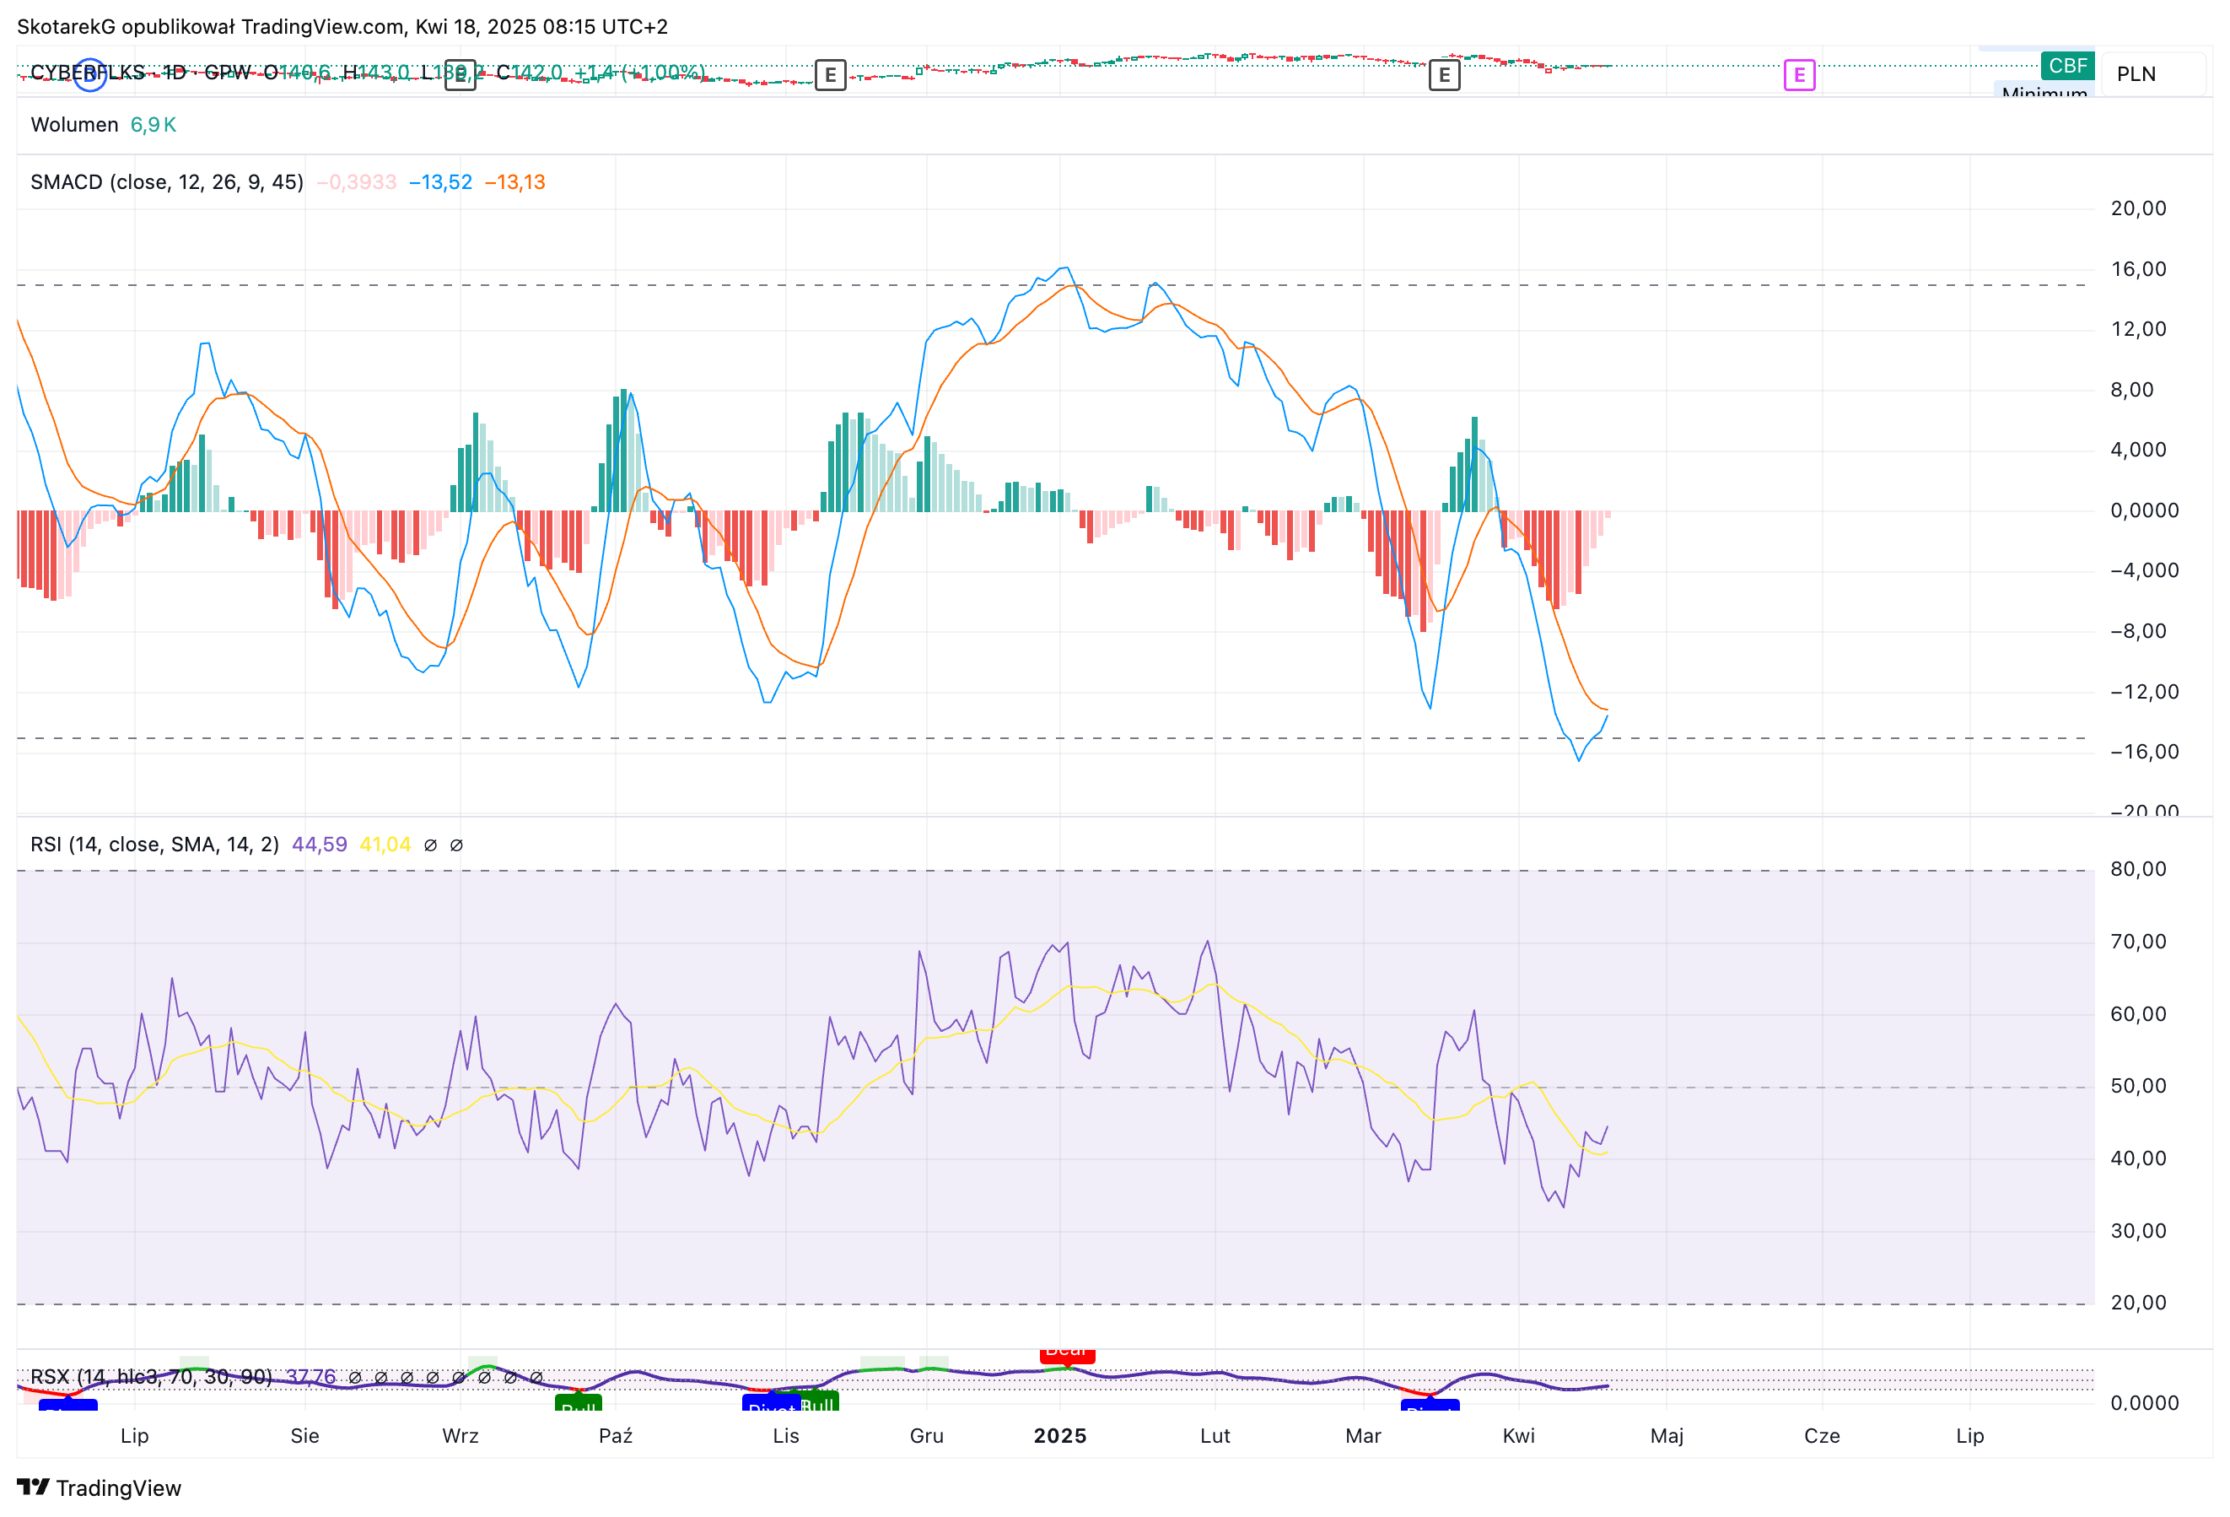Click the Kwi month label on time axis

1519,1436
